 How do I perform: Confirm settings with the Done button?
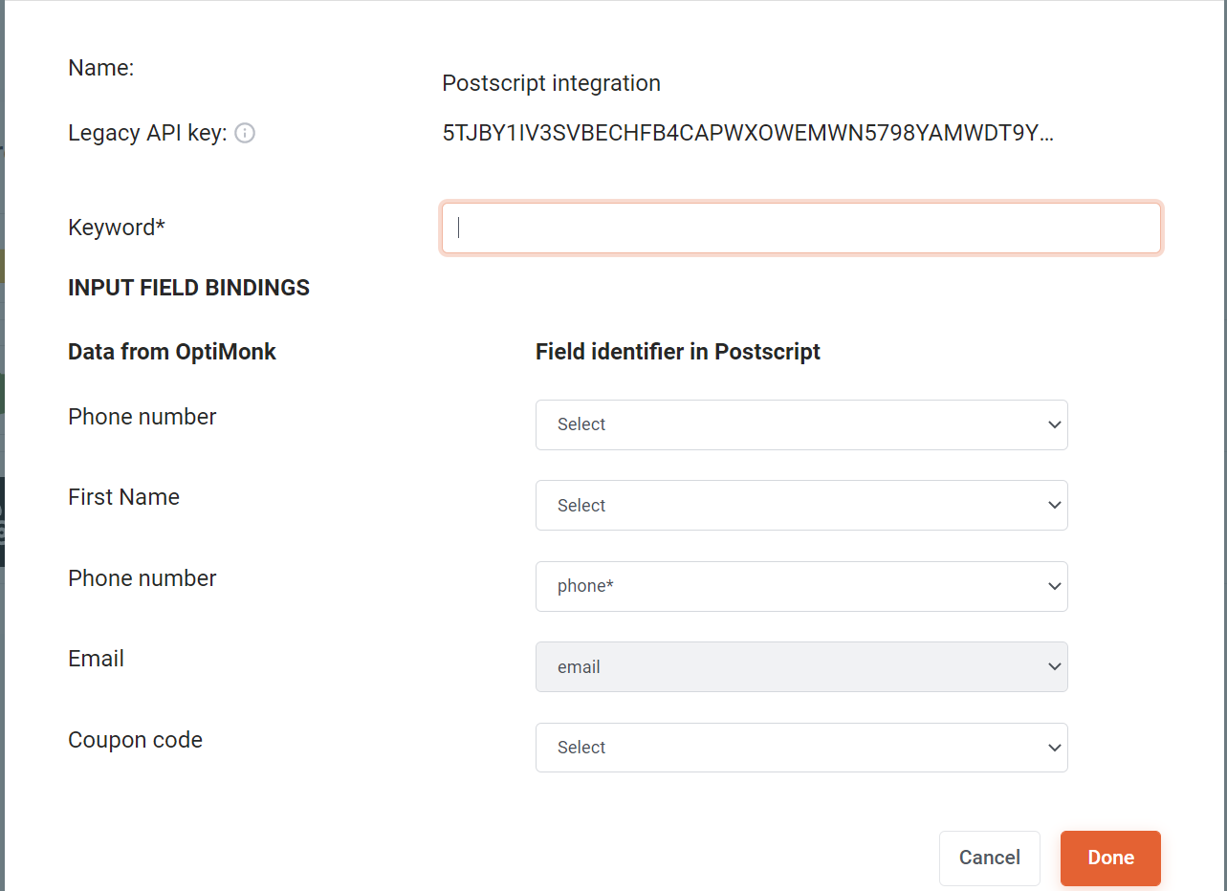(1110, 858)
